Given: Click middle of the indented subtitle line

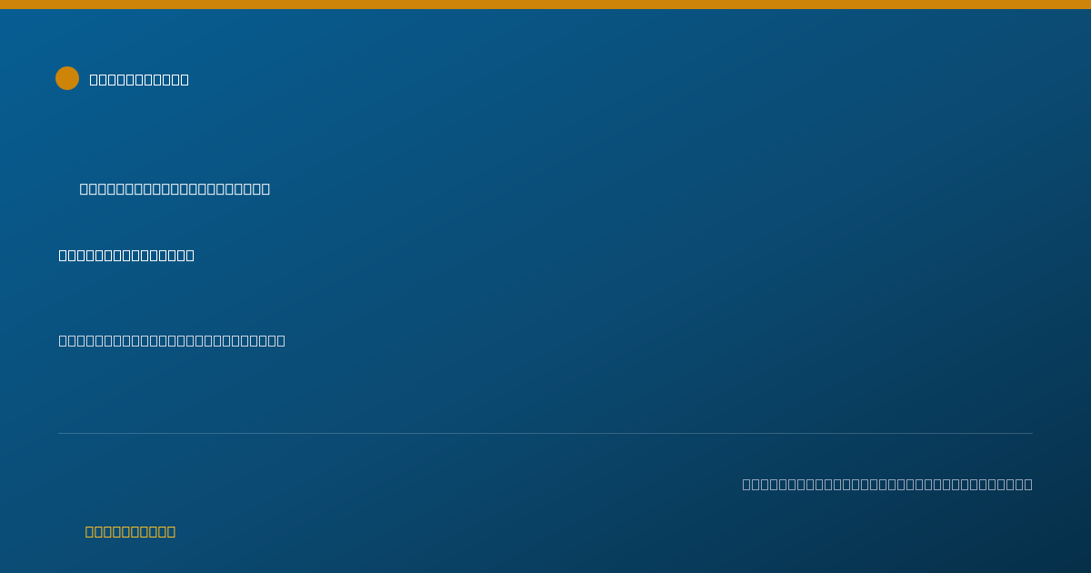Looking at the screenshot, I should pyautogui.click(x=175, y=188).
